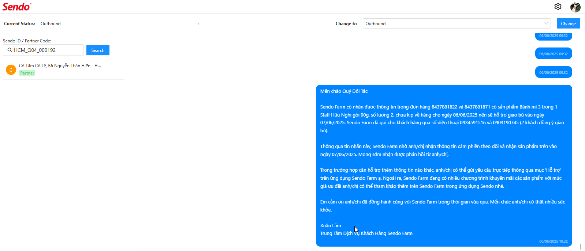
Task: Open the user profile avatar
Action: tap(575, 7)
